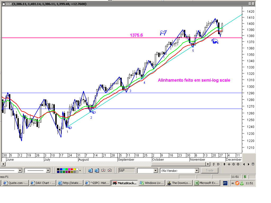Select the chart layout icon numbered 1

(x=103, y=170)
